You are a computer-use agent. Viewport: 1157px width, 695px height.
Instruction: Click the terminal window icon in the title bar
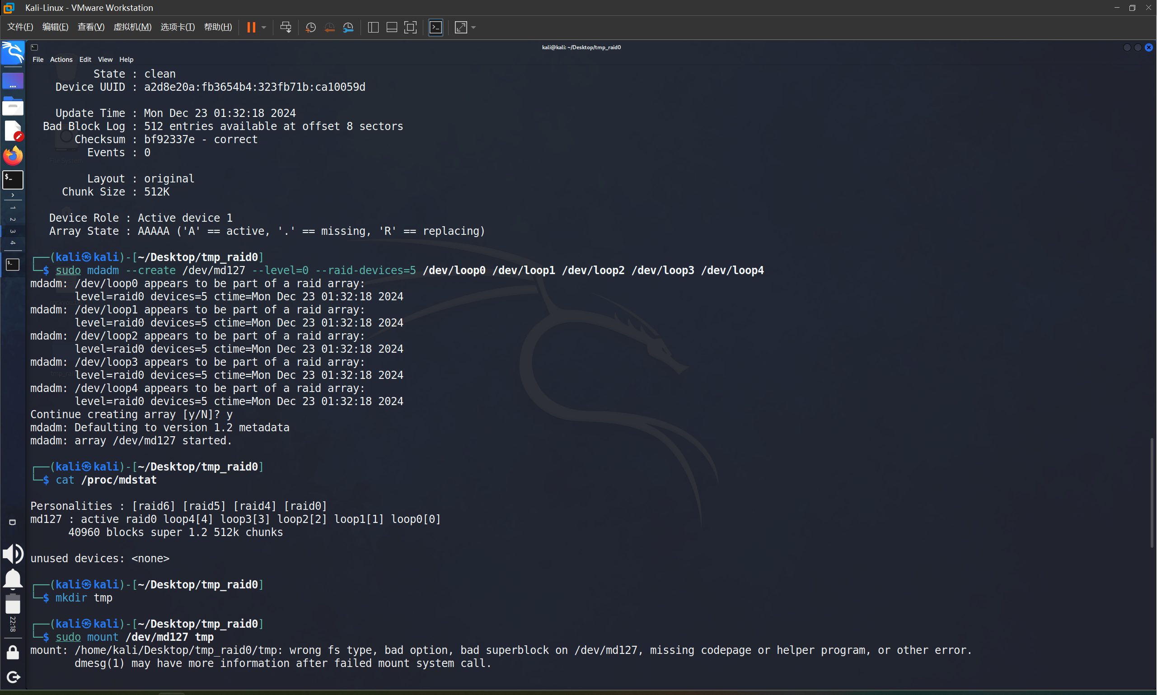click(34, 47)
